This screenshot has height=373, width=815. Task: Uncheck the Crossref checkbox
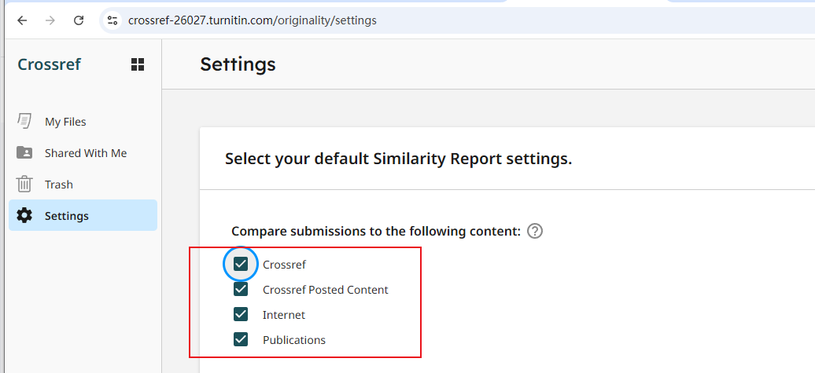241,264
